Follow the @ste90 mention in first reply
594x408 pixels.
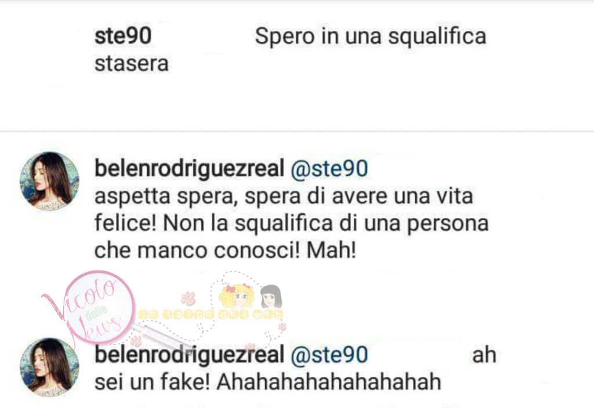329,169
